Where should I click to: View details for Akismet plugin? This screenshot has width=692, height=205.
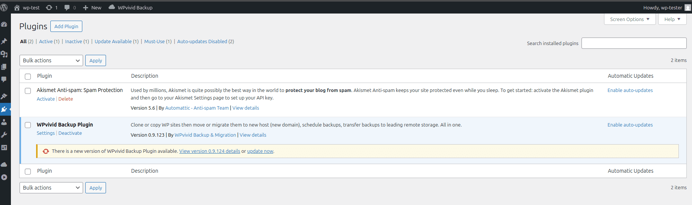click(246, 108)
